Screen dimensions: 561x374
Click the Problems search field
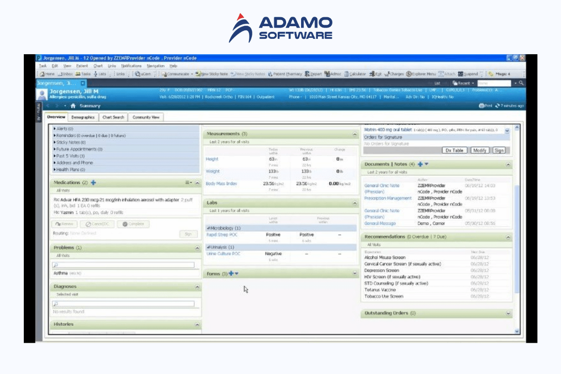[123, 265]
